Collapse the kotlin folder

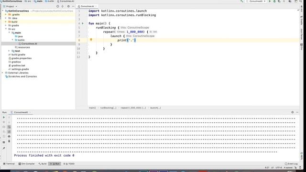pyautogui.click(x=13, y=40)
